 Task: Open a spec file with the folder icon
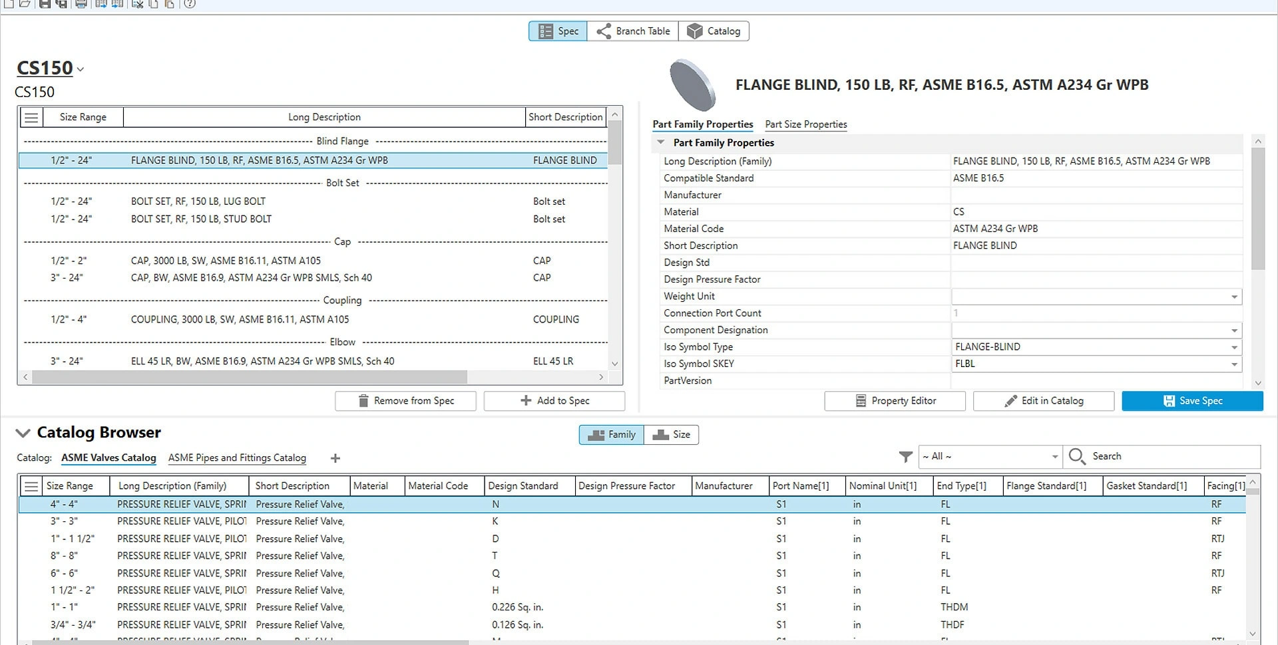(25, 4)
